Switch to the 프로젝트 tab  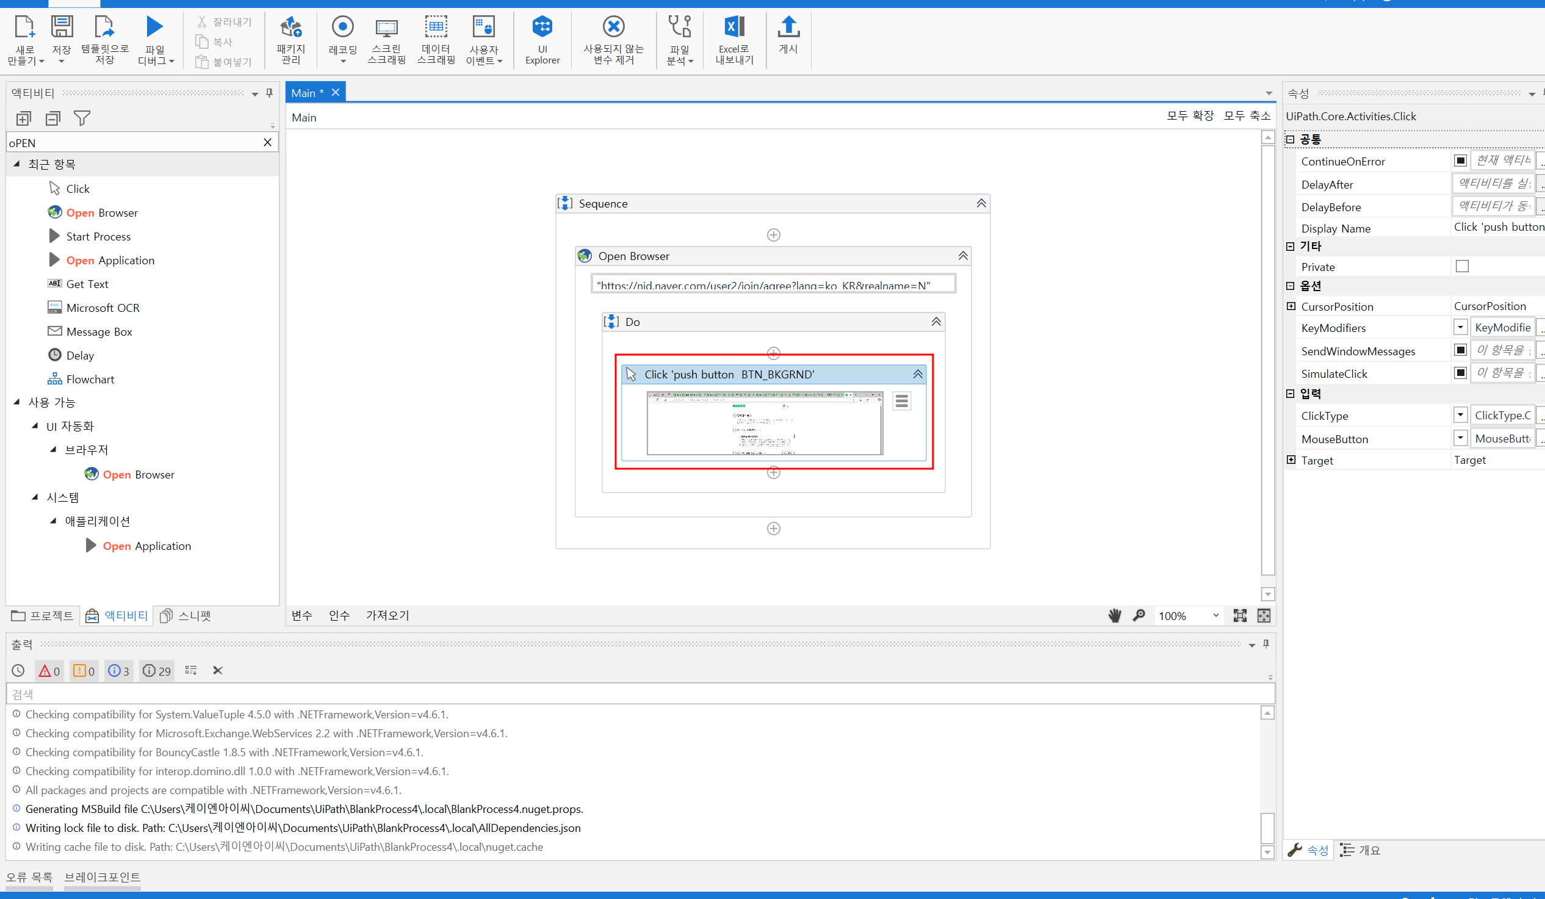point(43,615)
